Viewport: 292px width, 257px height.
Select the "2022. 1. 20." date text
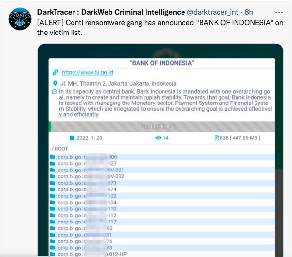(x=90, y=138)
